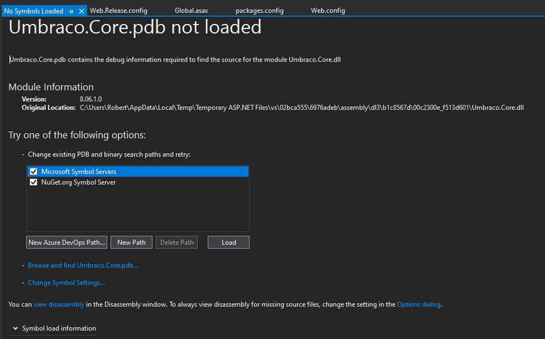This screenshot has width=545, height=339.
Task: Click the version value 8.06.1.0
Action: (90, 99)
